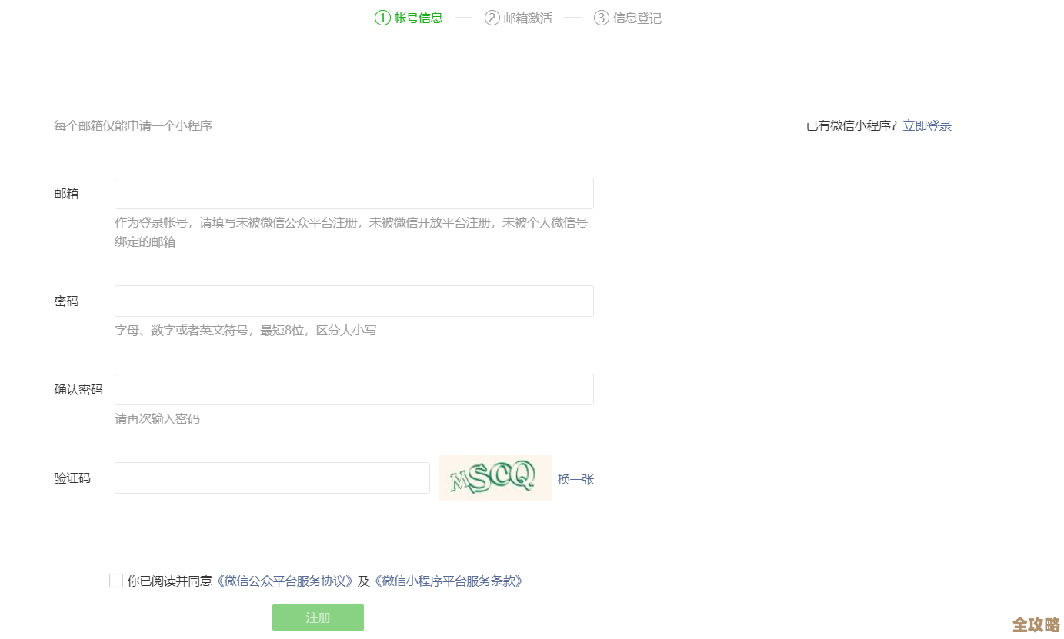This screenshot has height=639, width=1064.
Task: Refresh the captcha via 换一张
Action: pyautogui.click(x=575, y=478)
